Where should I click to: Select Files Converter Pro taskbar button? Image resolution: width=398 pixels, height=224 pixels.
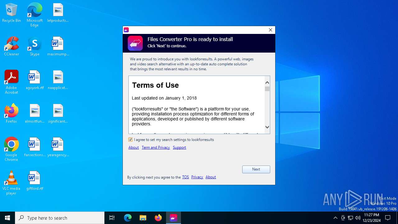click(173, 218)
